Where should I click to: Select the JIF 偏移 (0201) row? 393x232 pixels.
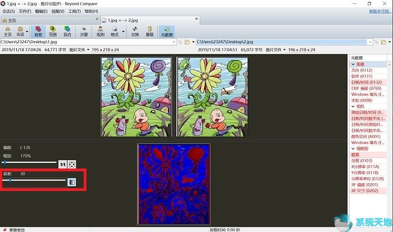click(x=368, y=185)
